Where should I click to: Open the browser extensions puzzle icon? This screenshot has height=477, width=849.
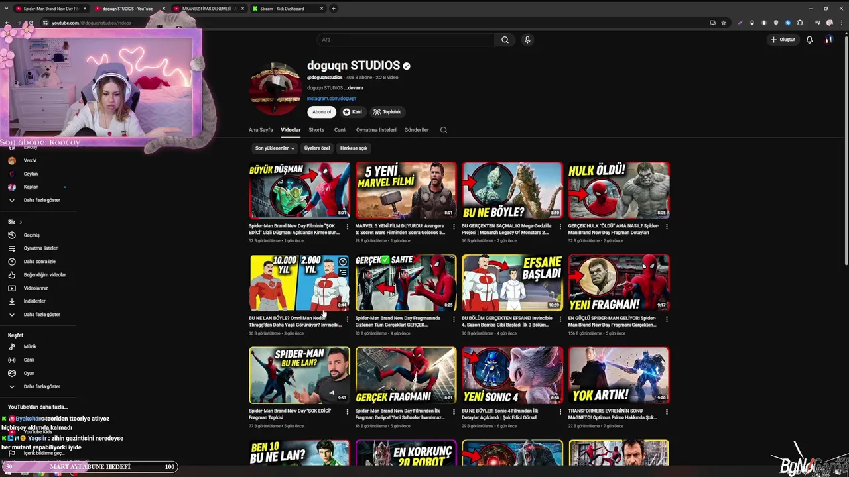(x=800, y=23)
